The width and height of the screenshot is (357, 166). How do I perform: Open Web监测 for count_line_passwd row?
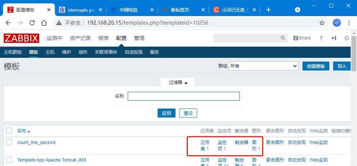pyautogui.click(x=319, y=142)
